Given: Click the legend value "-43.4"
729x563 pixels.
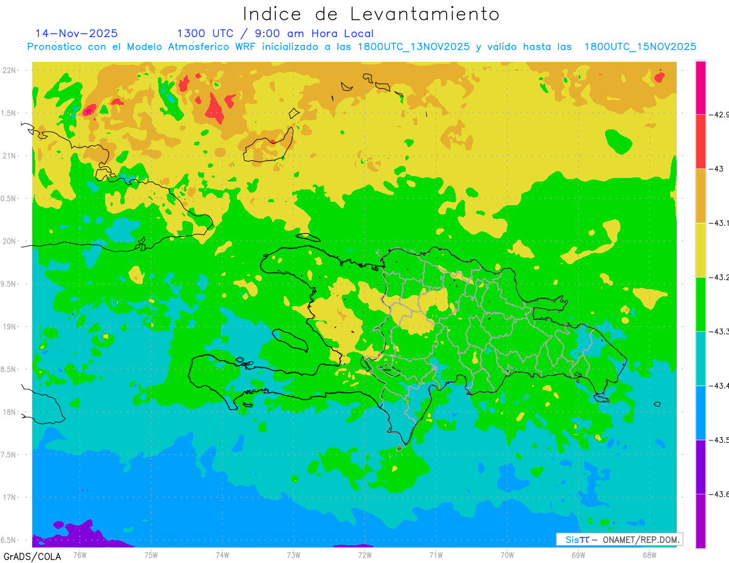Looking at the screenshot, I should coord(720,385).
